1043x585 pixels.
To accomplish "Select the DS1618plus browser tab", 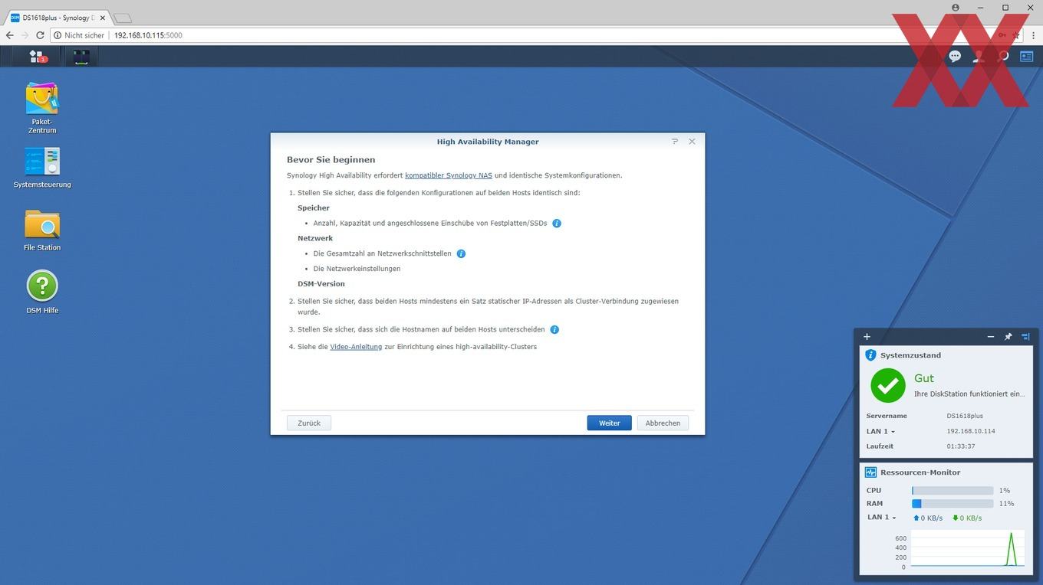I will tap(58, 18).
